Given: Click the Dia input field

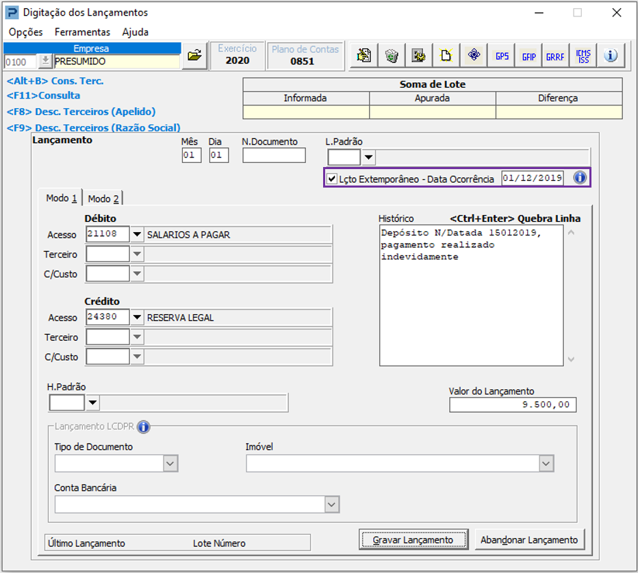Looking at the screenshot, I should pos(219,155).
